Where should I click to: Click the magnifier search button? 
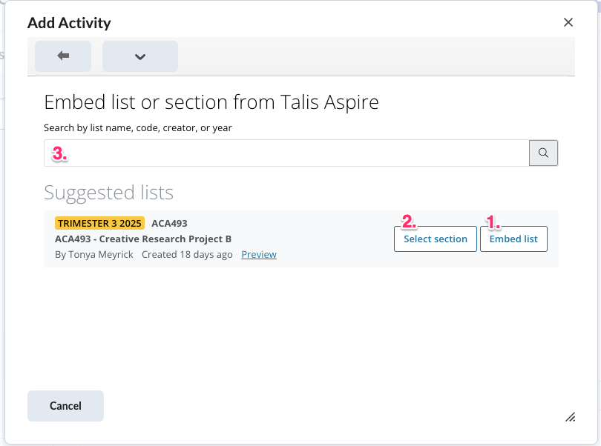[x=543, y=153]
